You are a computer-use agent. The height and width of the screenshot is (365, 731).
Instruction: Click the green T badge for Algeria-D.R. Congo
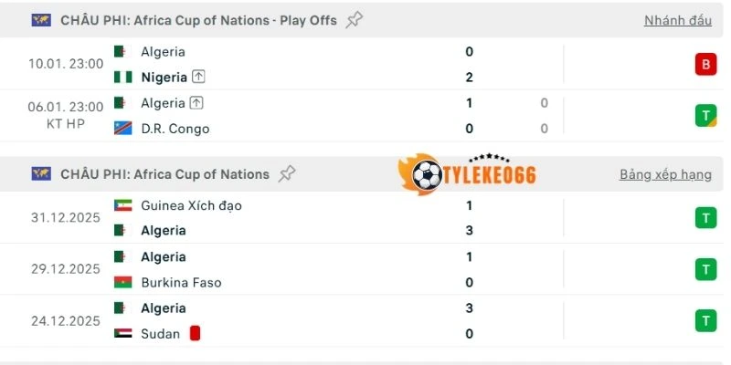pos(705,115)
